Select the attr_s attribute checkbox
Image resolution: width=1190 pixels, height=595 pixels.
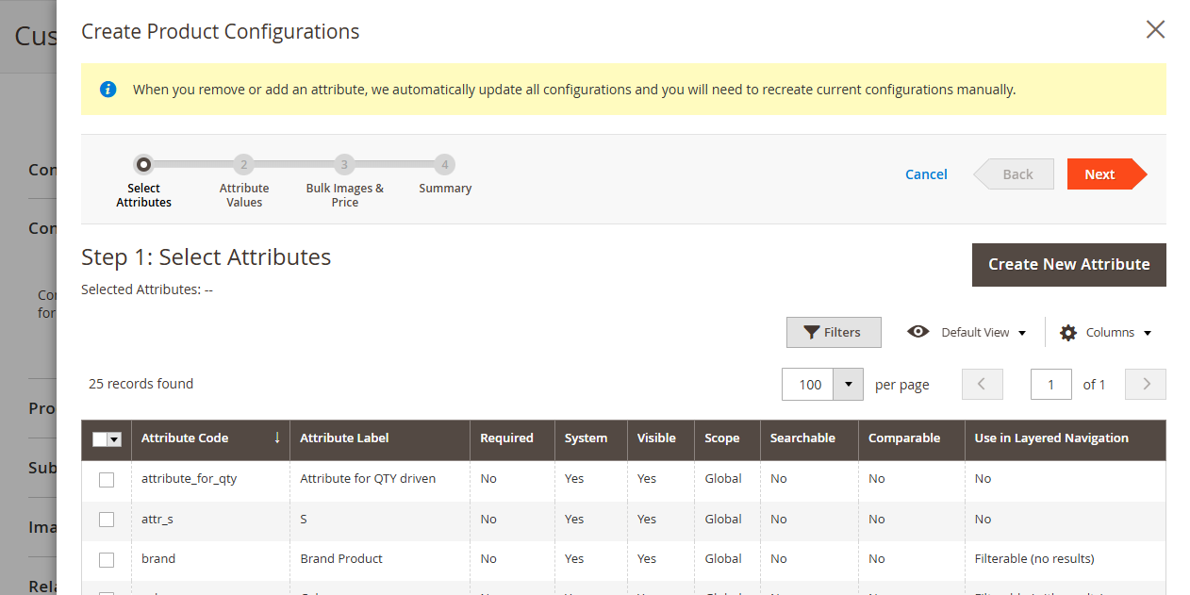(107, 520)
